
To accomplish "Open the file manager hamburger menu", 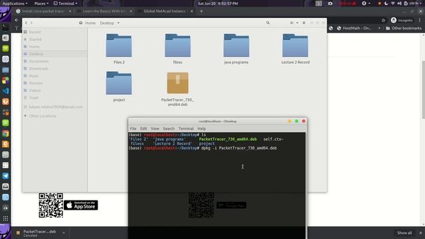I will [x=304, y=23].
